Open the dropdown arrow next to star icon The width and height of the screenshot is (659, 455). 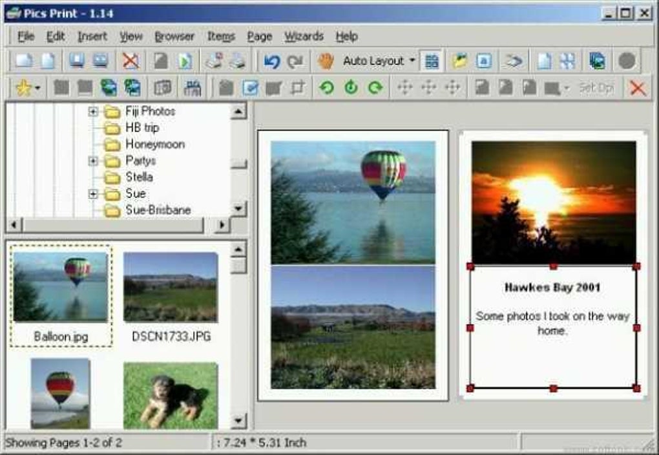[x=38, y=88]
